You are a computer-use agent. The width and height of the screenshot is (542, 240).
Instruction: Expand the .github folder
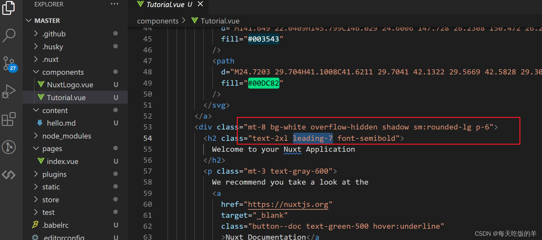point(36,34)
